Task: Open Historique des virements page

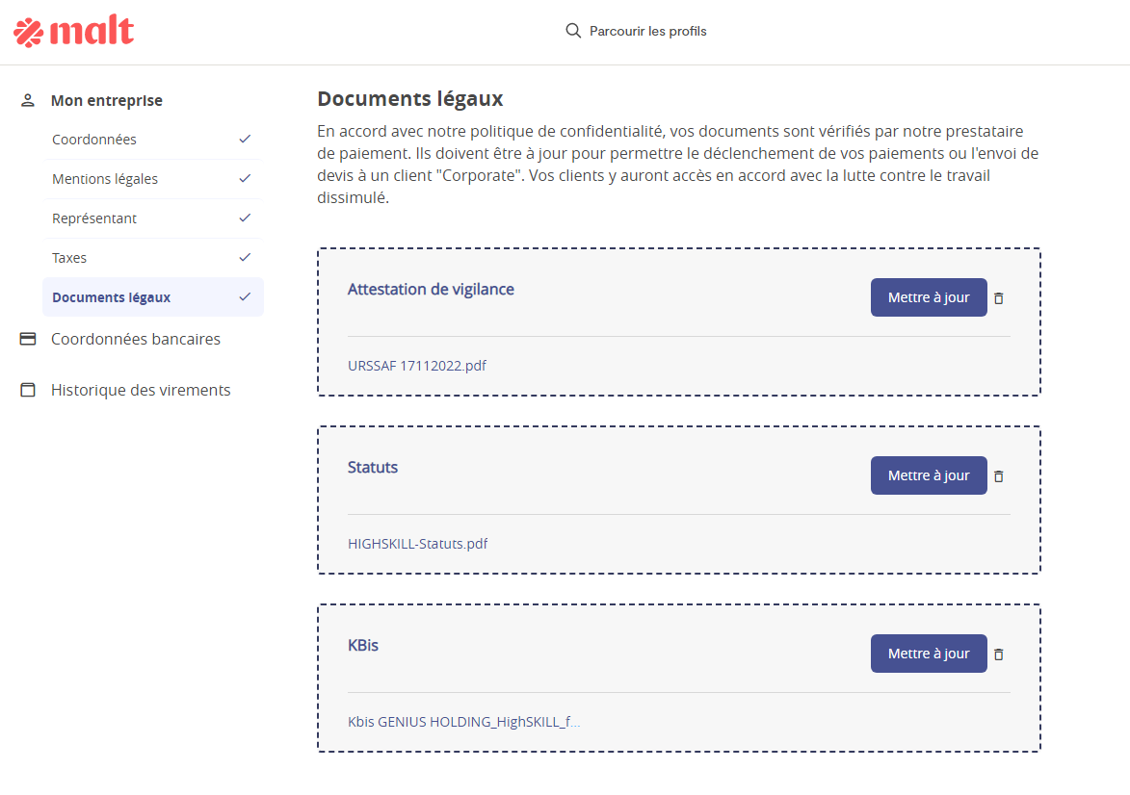Action: point(141,390)
